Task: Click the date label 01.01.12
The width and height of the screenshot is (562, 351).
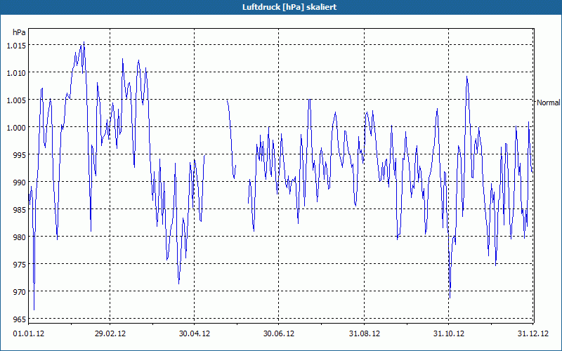Action: click(29, 334)
